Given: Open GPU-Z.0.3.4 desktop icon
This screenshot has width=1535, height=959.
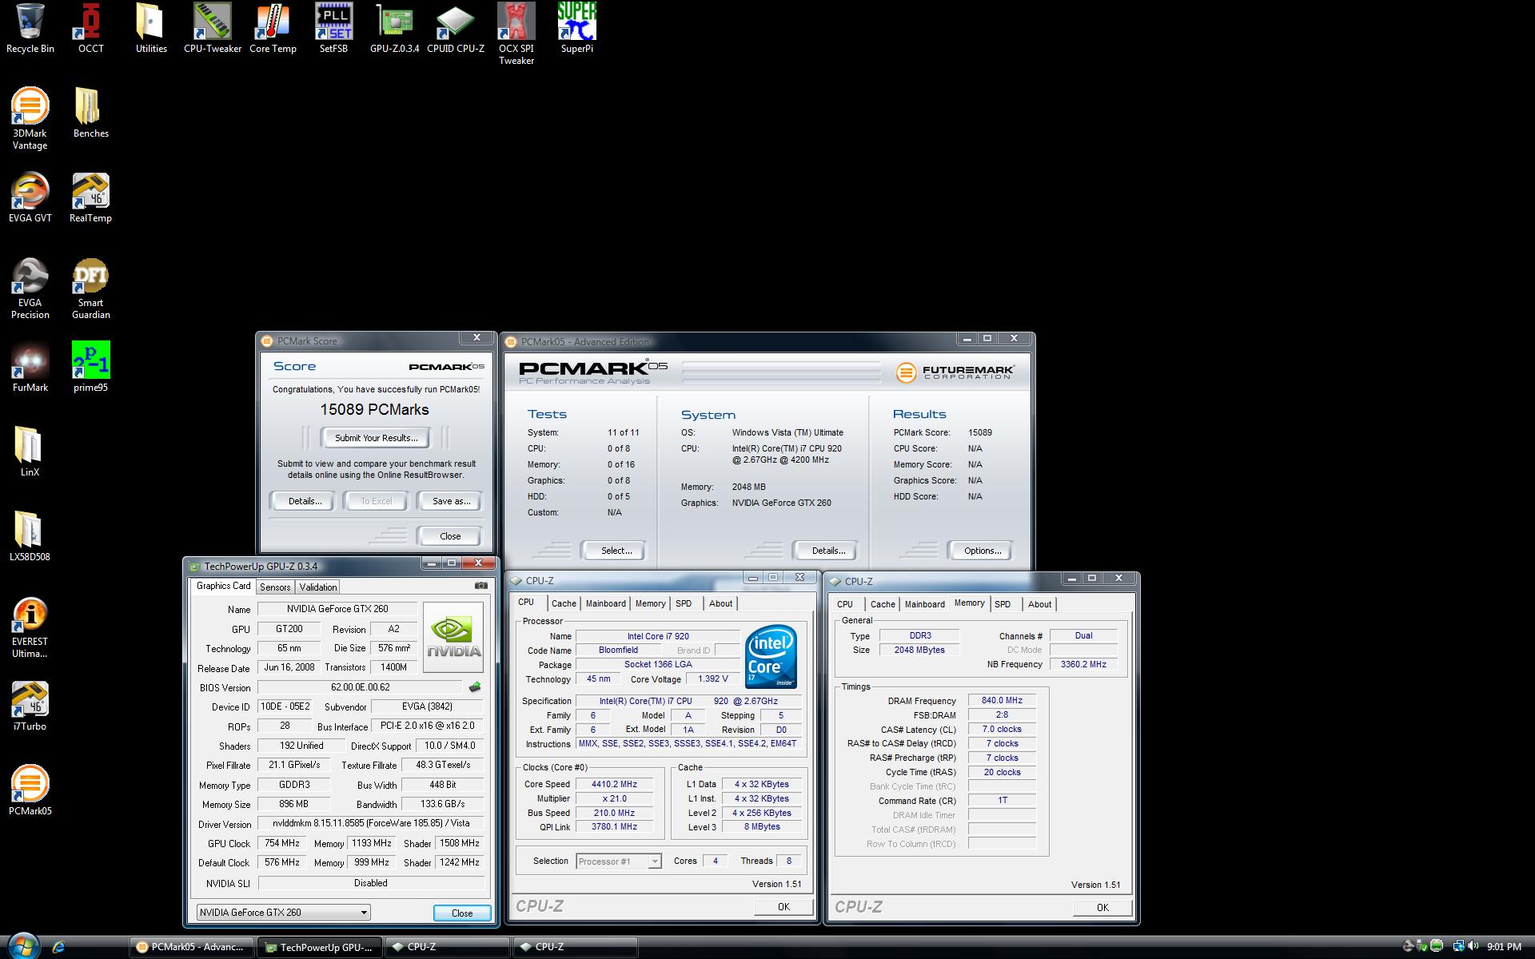Looking at the screenshot, I should [394, 28].
